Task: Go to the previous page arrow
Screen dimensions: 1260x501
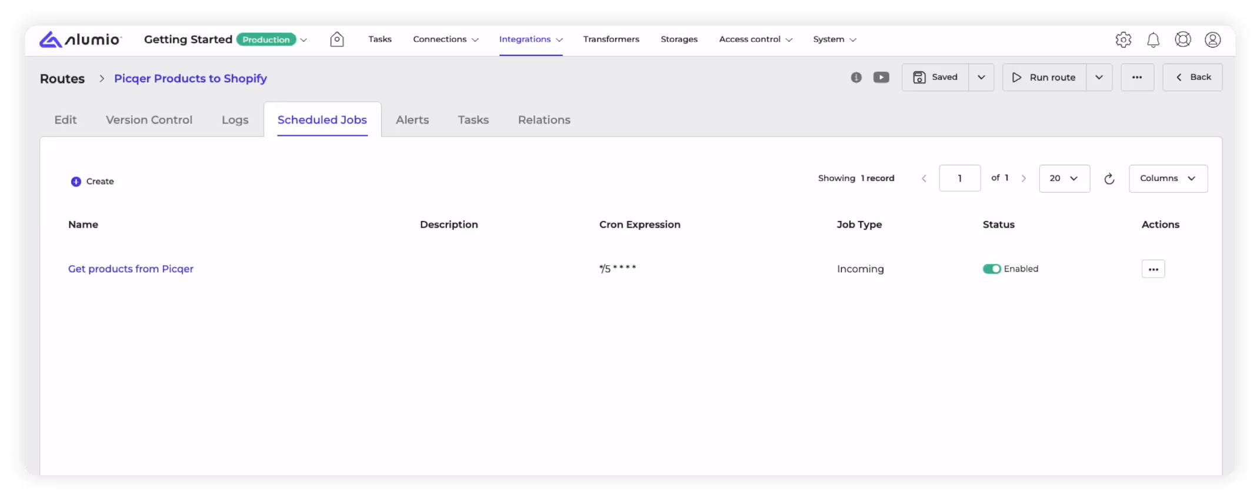Action: [924, 178]
